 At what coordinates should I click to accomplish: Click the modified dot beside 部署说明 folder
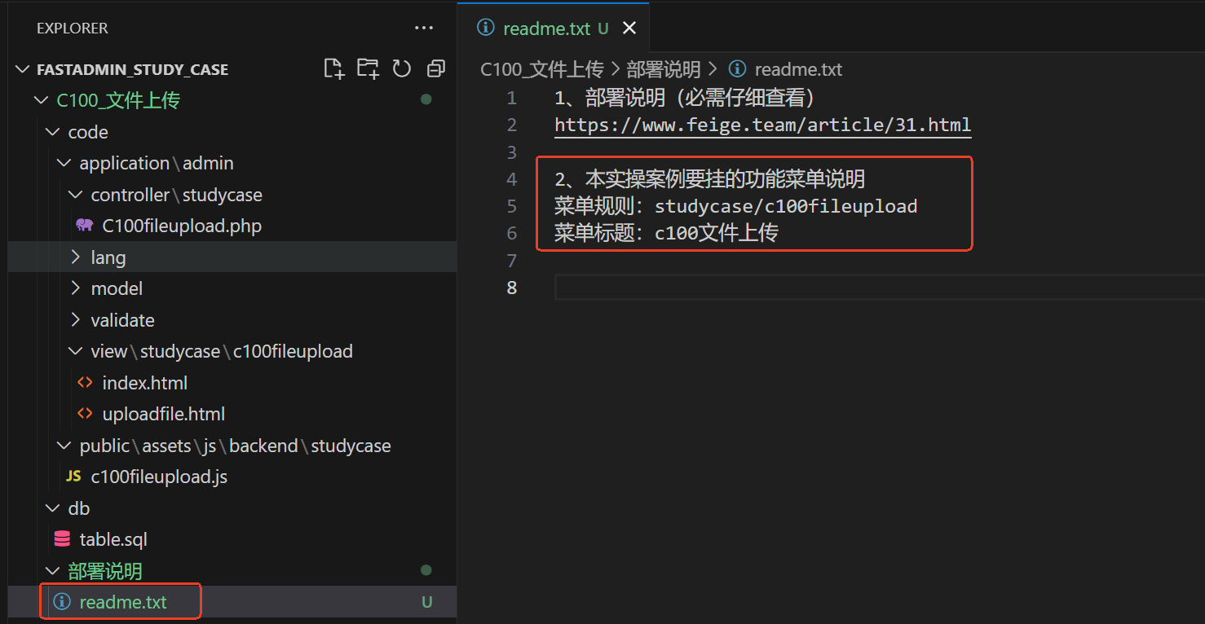tap(426, 570)
